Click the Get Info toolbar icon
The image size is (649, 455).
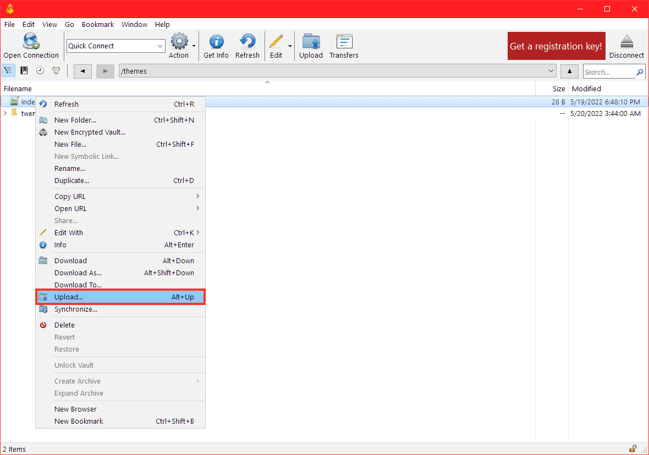216,42
